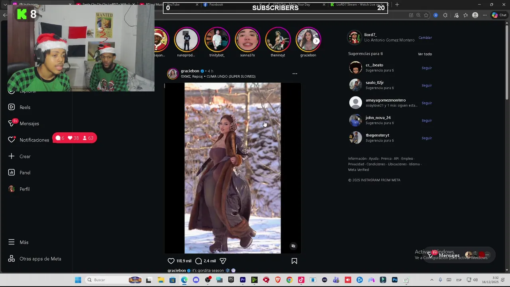The image size is (510, 287).
Task: Open TikTok app from taskbar
Action: 301,280
